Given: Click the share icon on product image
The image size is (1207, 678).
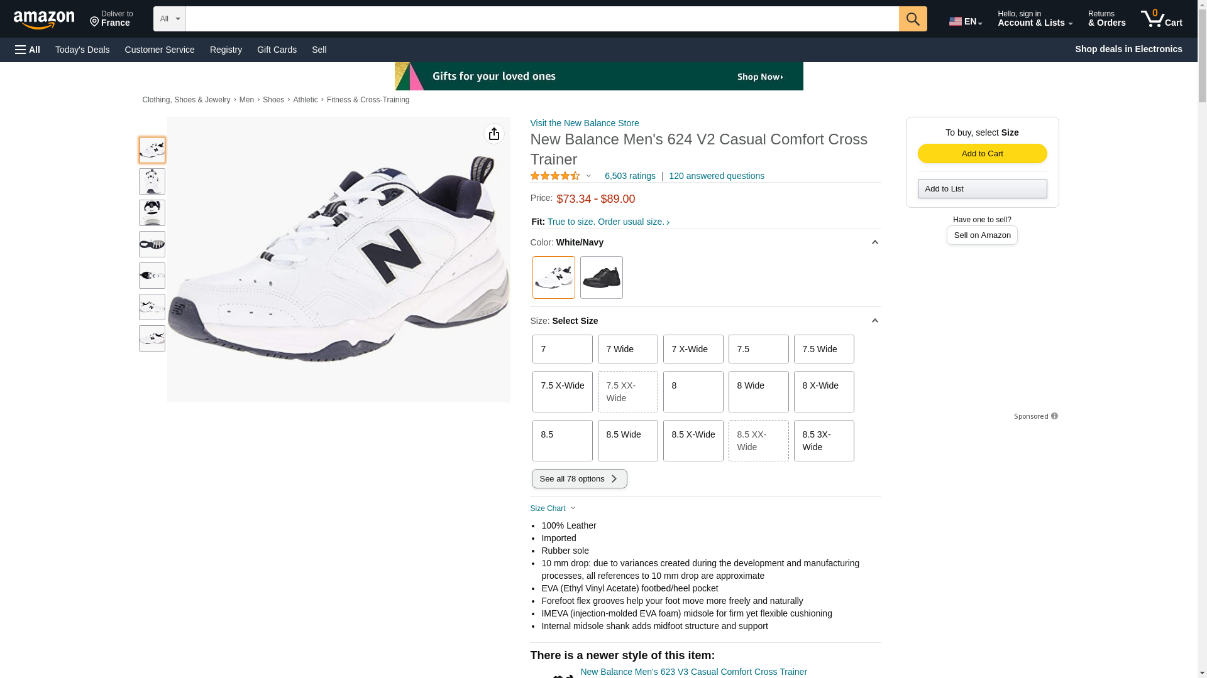Looking at the screenshot, I should point(493,134).
